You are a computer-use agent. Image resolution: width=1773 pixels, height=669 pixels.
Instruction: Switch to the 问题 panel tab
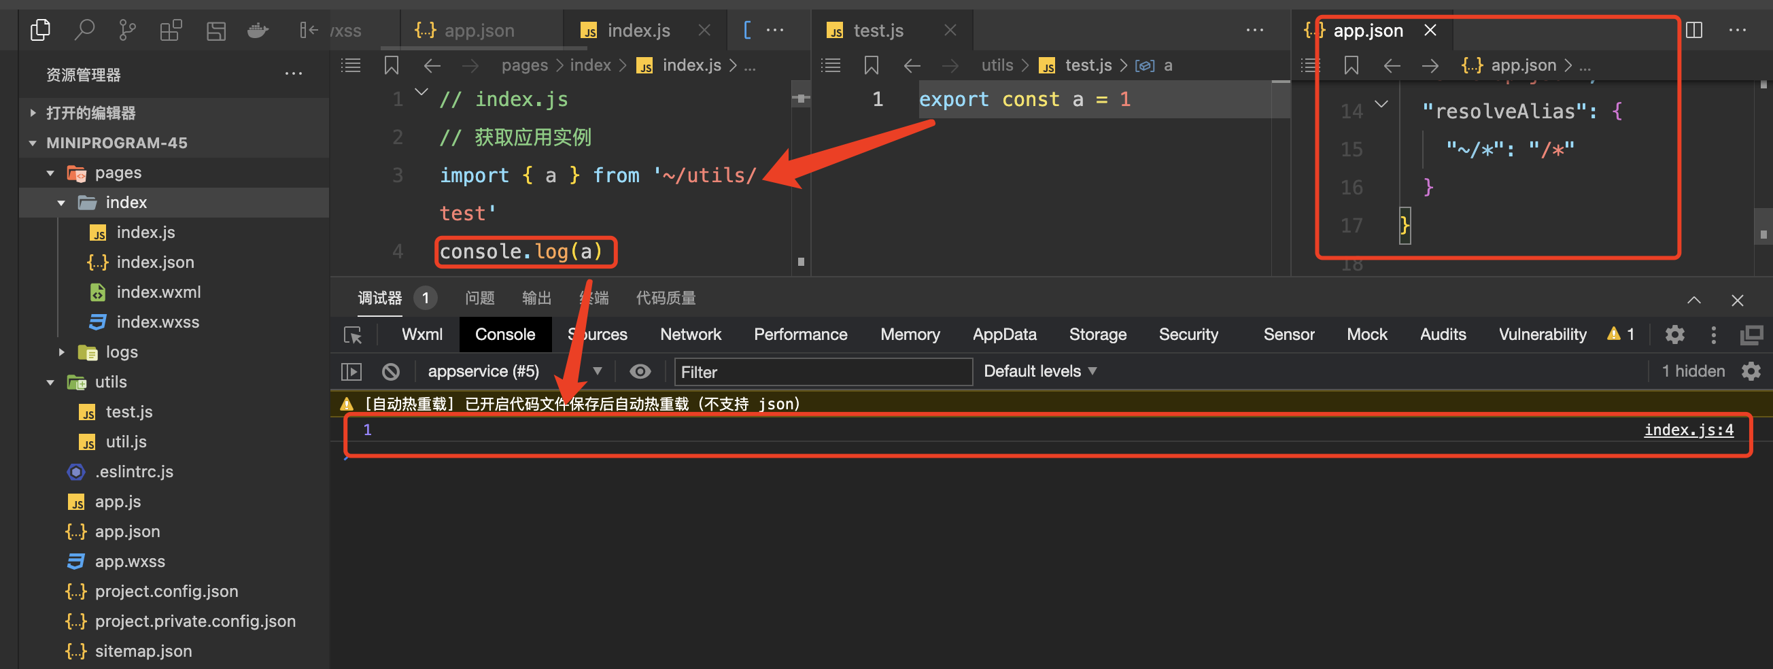[480, 298]
